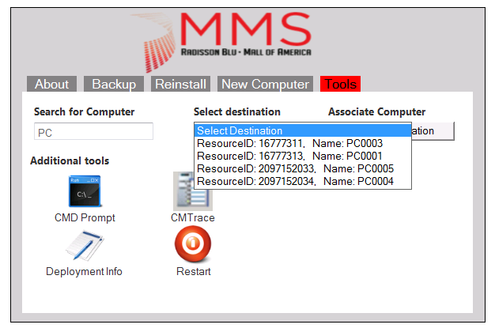Click the CMTrace label
The width and height of the screenshot is (495, 332).
[x=193, y=217]
